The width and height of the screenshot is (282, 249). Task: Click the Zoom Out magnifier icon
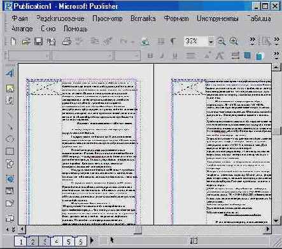pyautogui.click(x=222, y=41)
